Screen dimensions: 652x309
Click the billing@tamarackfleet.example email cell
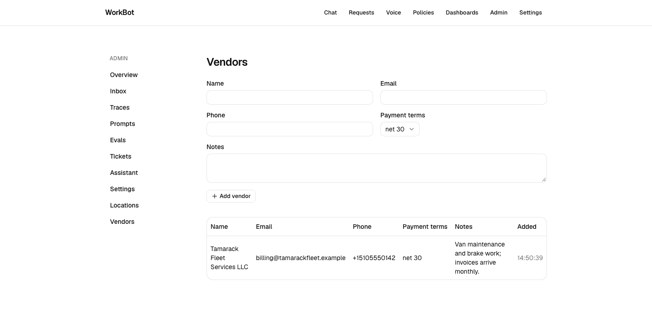301,258
